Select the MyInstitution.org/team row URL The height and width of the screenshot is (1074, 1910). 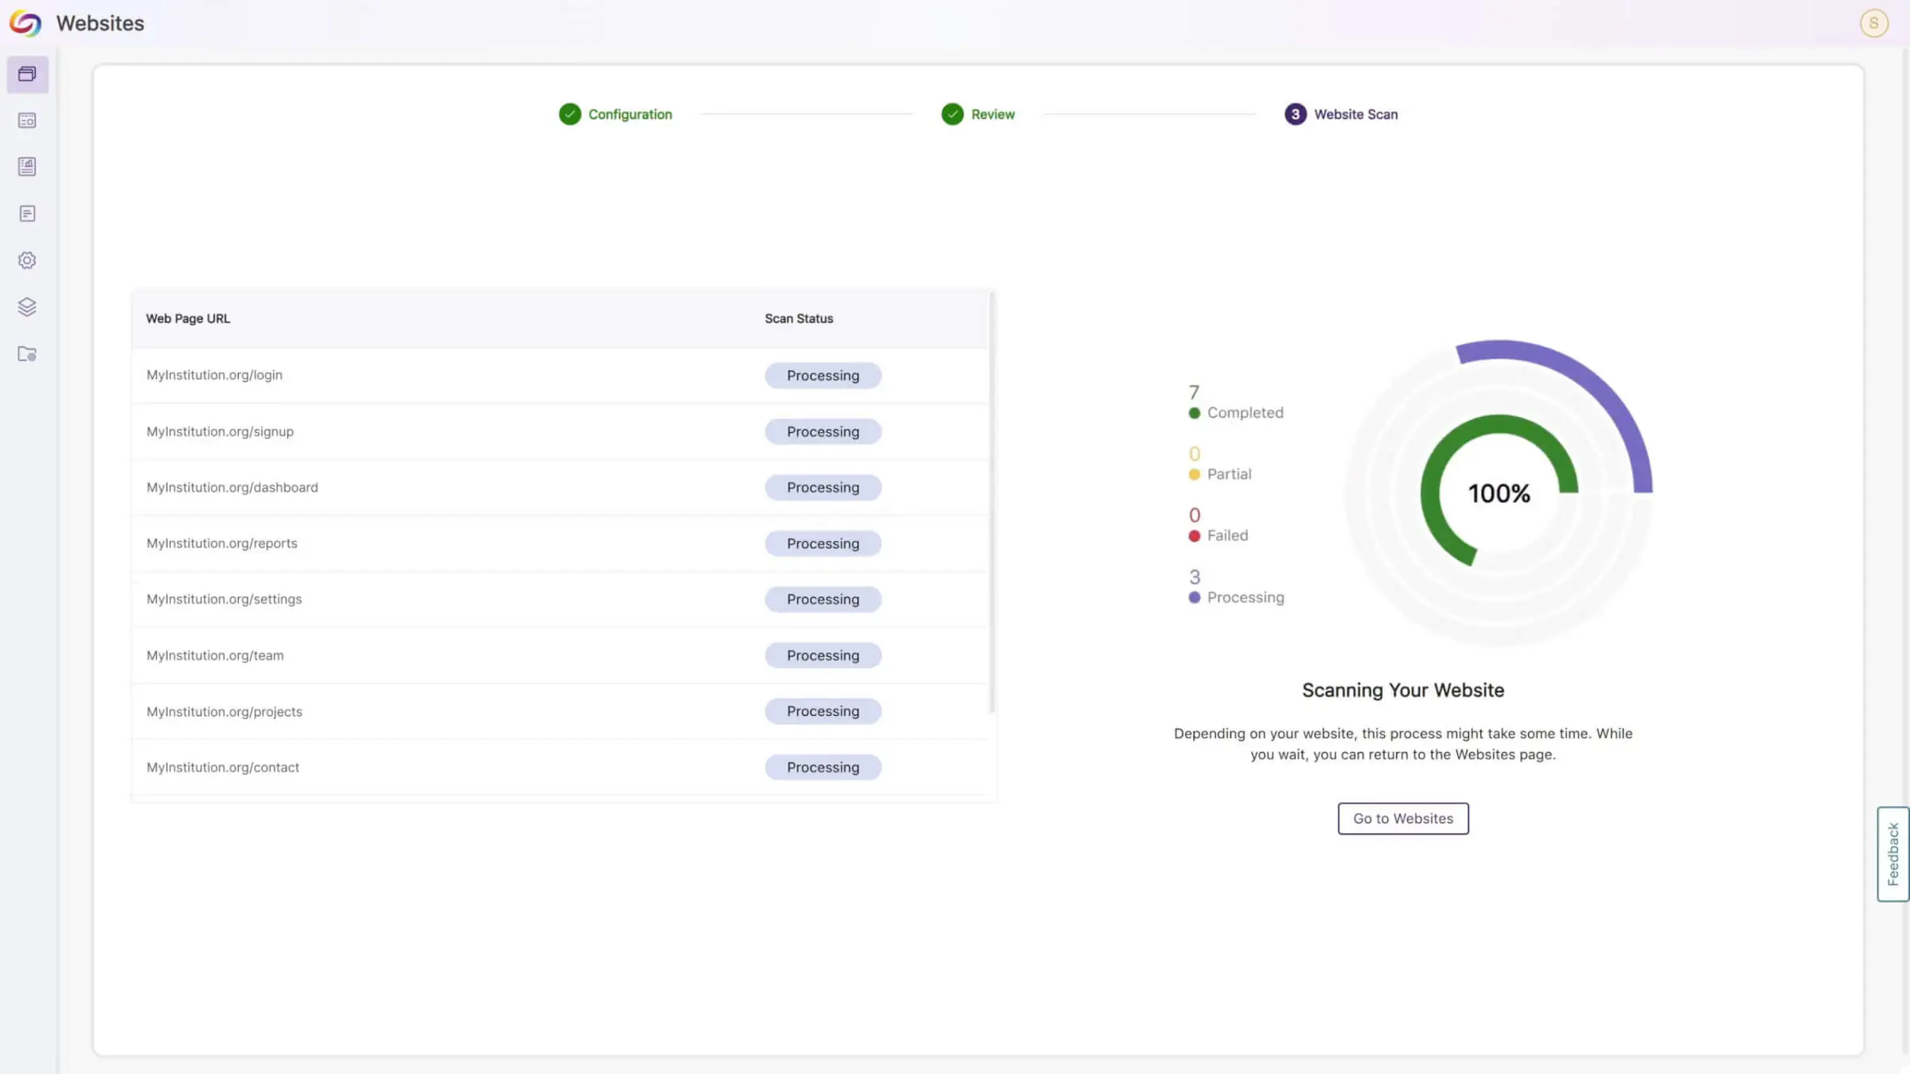[215, 656]
